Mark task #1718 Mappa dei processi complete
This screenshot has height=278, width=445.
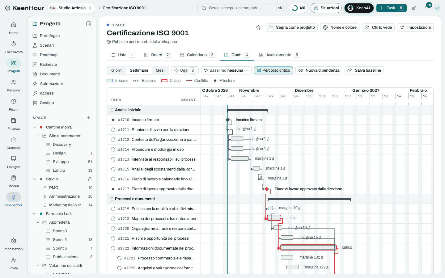point(113,219)
